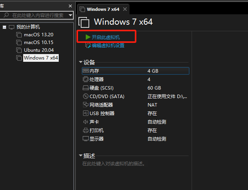
Task: Click the sound card (声卡) speaker icon
Action: [x=86, y=122]
